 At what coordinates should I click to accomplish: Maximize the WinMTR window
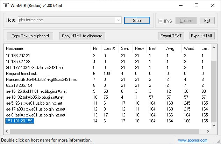pos(197,5)
